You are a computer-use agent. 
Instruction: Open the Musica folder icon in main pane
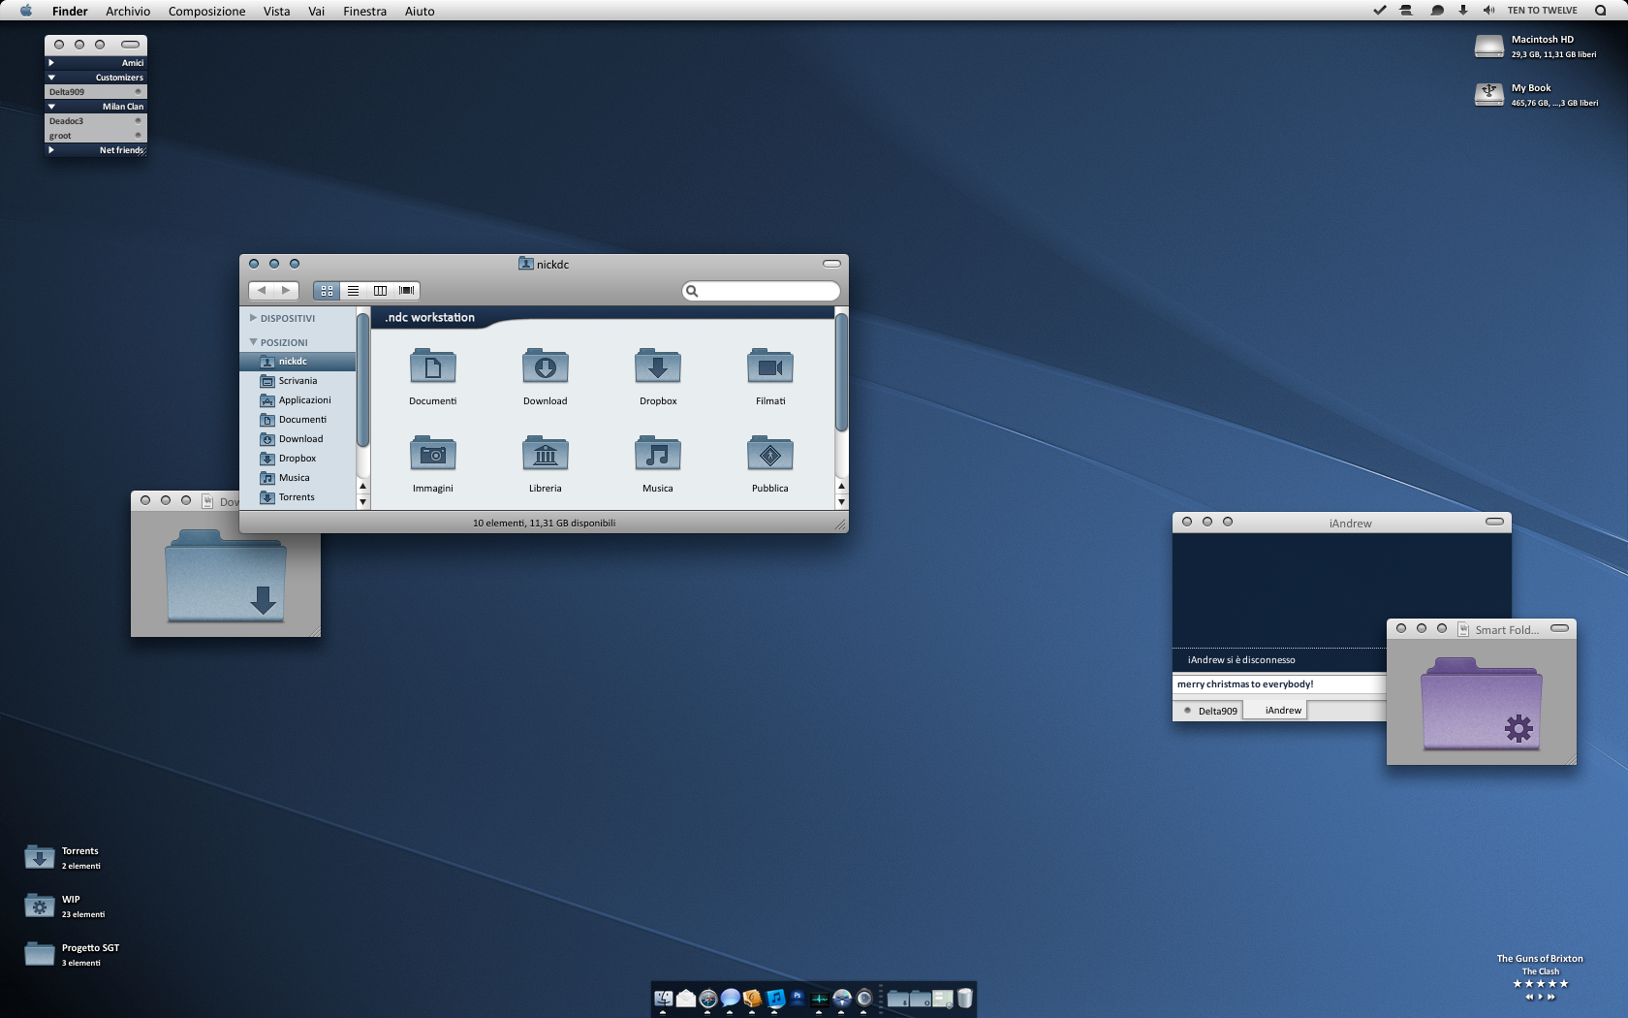[x=658, y=454]
